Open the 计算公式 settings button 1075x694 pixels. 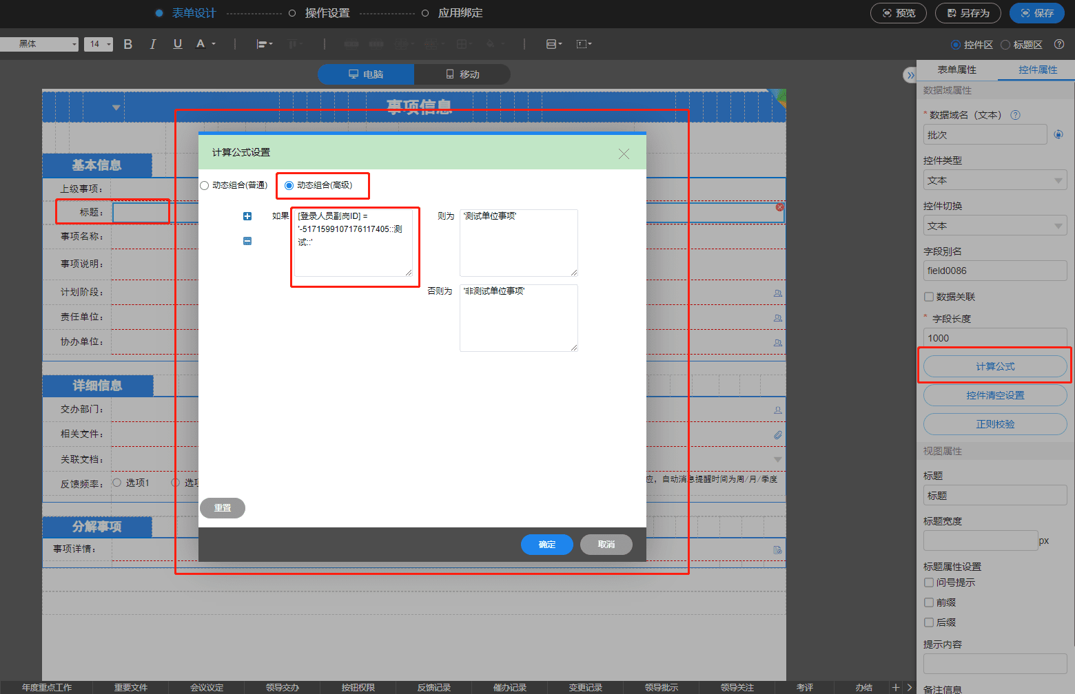pyautogui.click(x=995, y=366)
